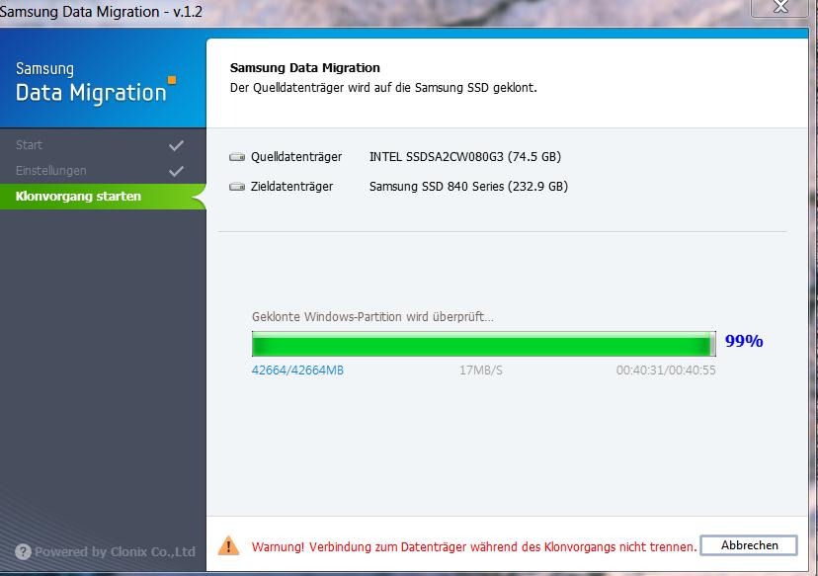
Task: Click the checkmark next to Start
Action: click(176, 145)
